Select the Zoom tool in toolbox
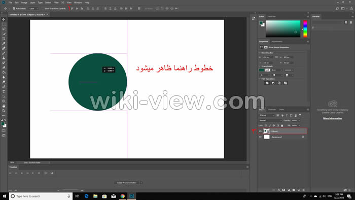The image size is (355, 200). (4, 111)
